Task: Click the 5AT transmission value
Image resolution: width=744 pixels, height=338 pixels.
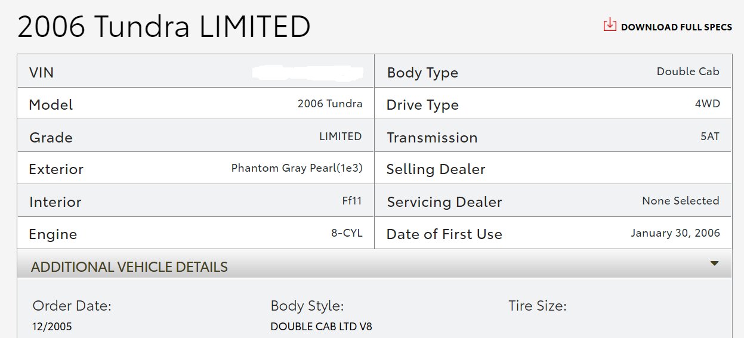Action: tap(710, 137)
